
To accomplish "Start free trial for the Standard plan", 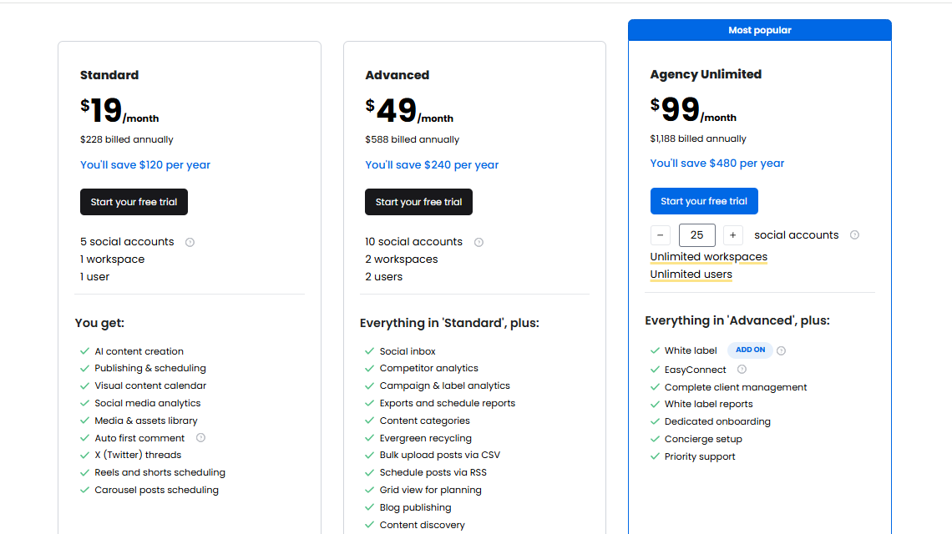I will tap(134, 202).
